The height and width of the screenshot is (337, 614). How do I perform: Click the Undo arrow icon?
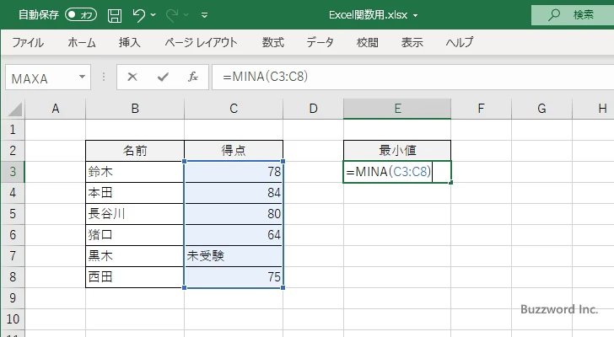click(138, 15)
